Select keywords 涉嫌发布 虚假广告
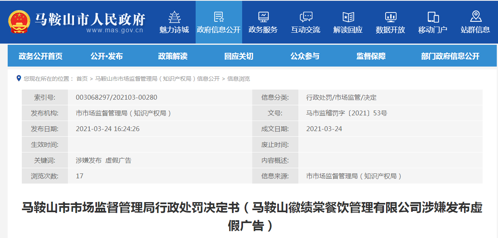 pos(103,161)
